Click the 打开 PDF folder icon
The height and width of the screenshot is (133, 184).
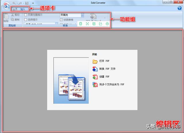pos(95,61)
